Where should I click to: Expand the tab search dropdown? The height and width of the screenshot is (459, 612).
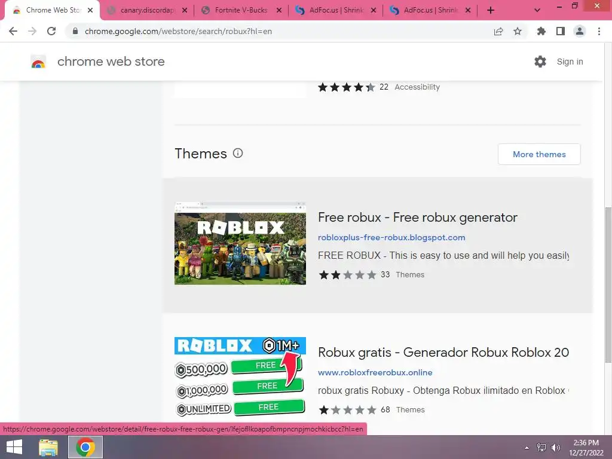(537, 10)
